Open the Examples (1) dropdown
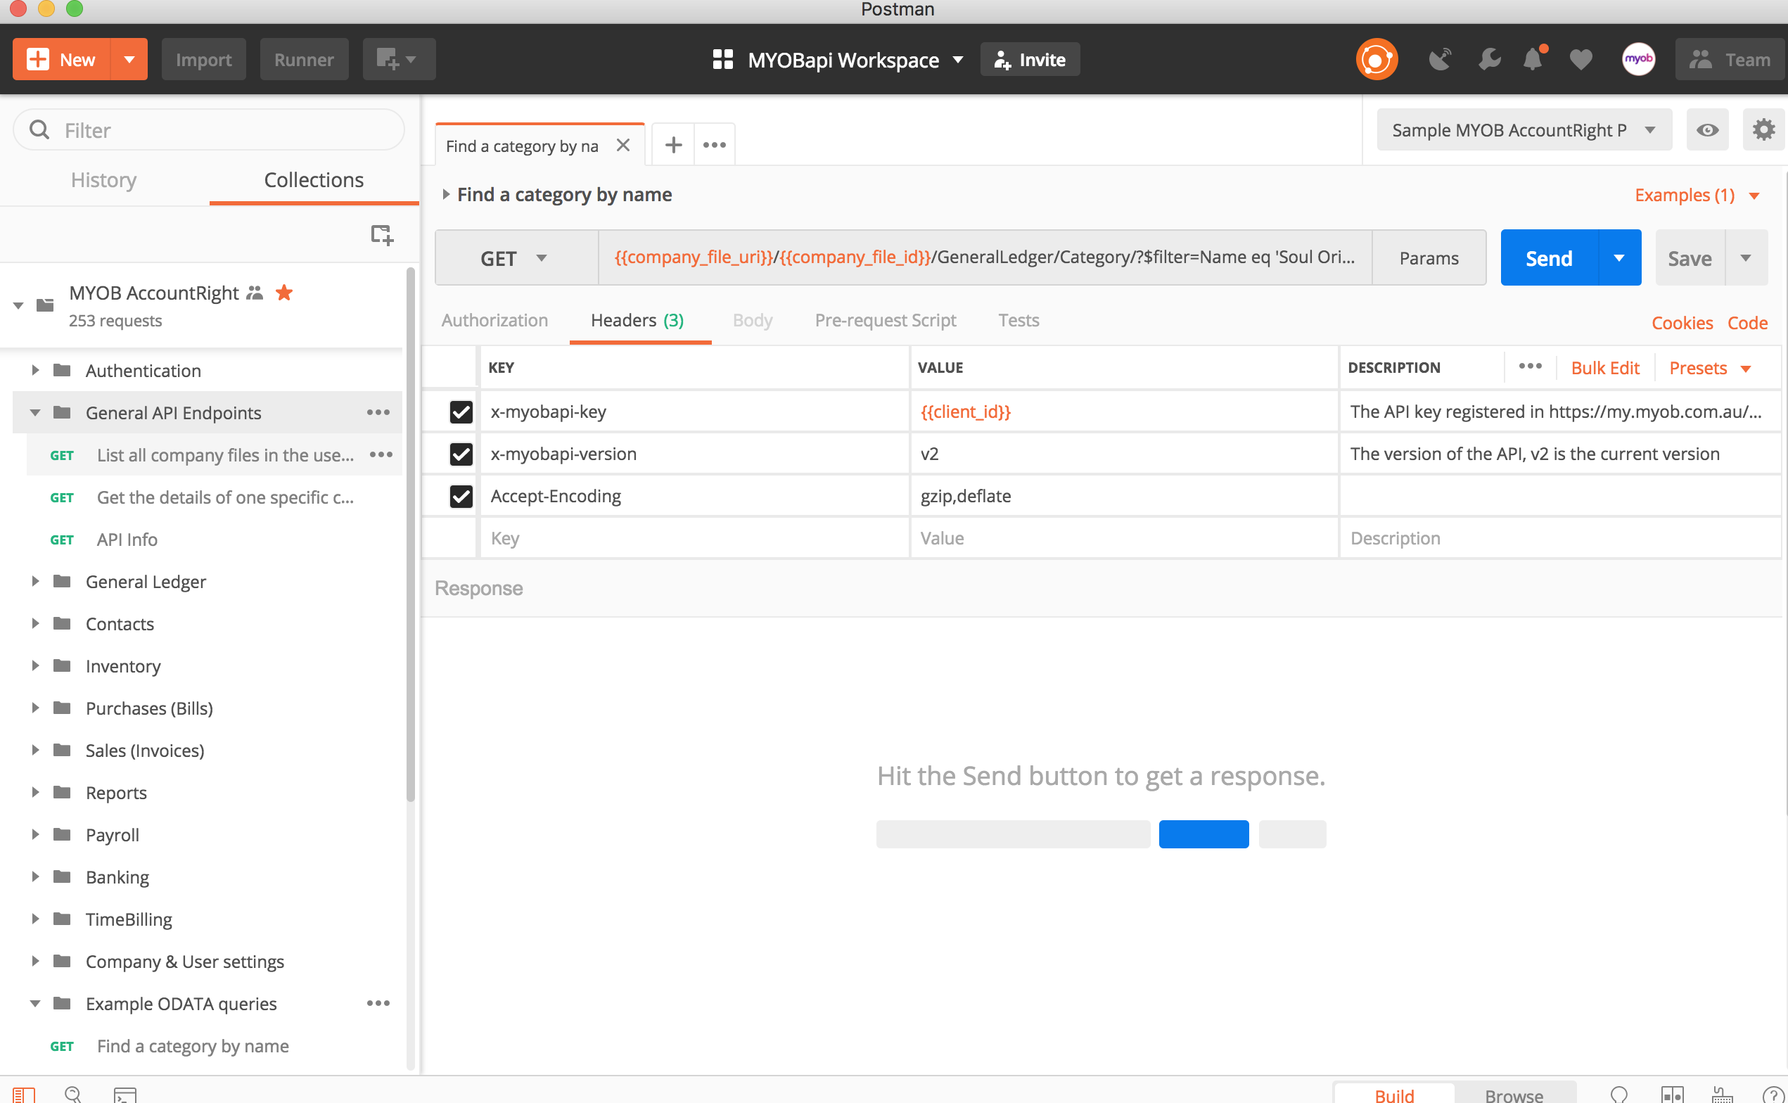The width and height of the screenshot is (1788, 1103). [x=1697, y=195]
